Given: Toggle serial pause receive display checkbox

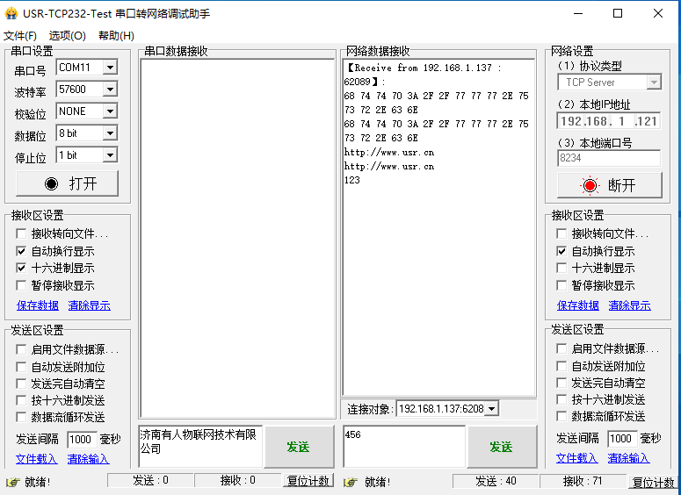Looking at the screenshot, I should (22, 285).
